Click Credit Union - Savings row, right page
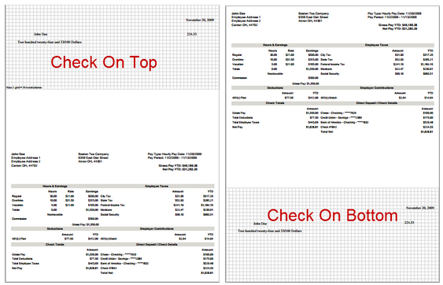Screen dimensions: 443x285 click(341, 117)
